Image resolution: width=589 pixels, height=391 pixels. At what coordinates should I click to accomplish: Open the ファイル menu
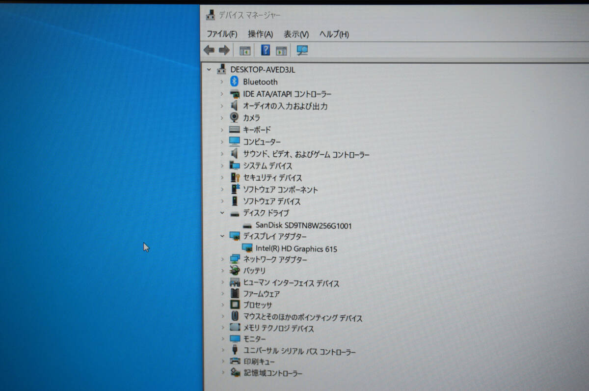point(222,34)
